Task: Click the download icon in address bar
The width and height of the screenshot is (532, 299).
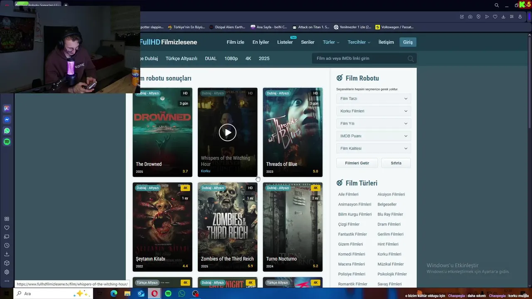Action: click(503, 17)
